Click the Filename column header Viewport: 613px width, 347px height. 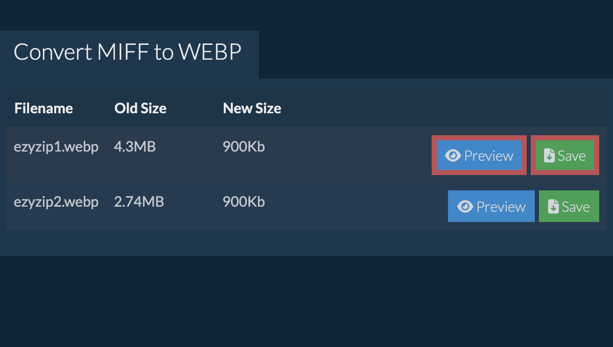point(43,108)
